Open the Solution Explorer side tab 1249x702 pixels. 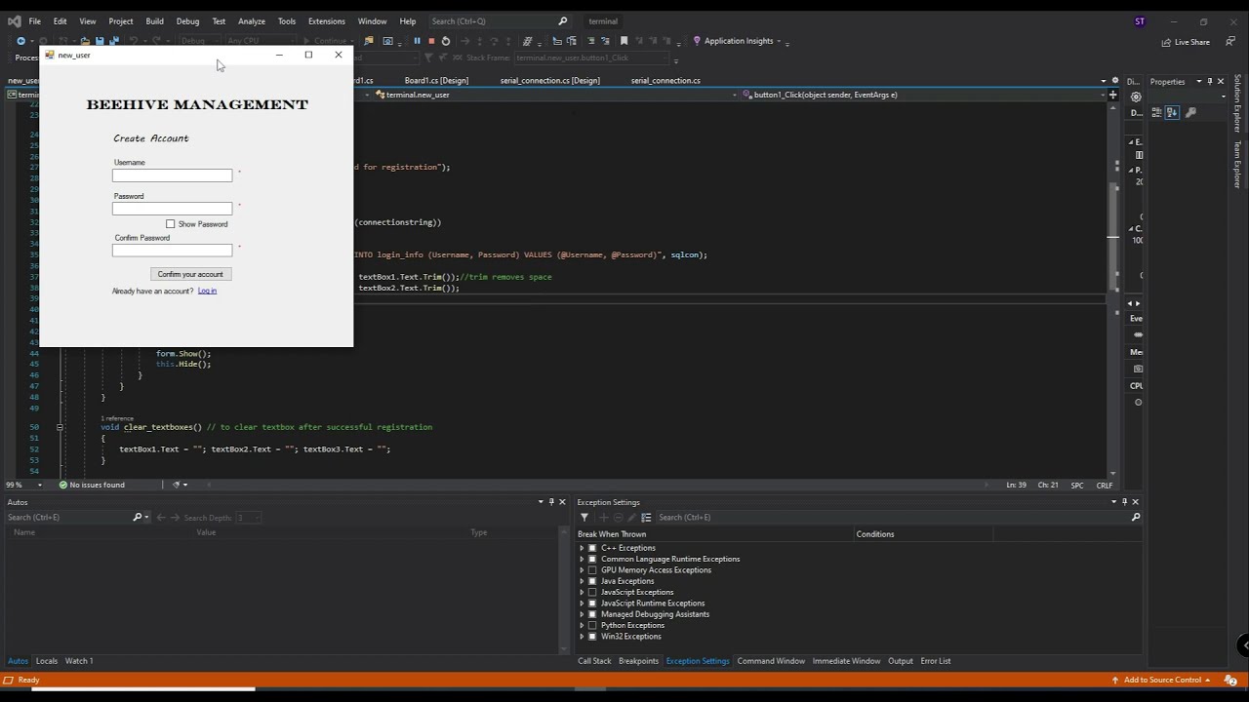click(1237, 103)
